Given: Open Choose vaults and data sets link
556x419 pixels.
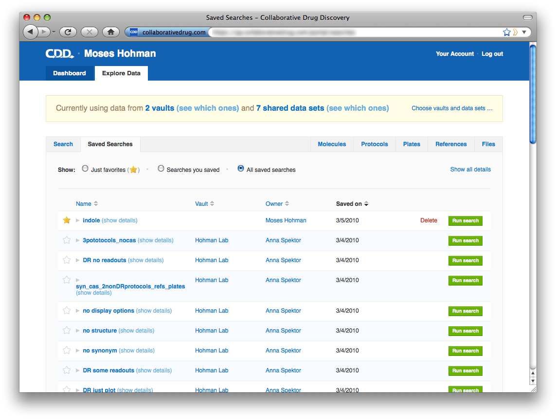Looking at the screenshot, I should 452,108.
